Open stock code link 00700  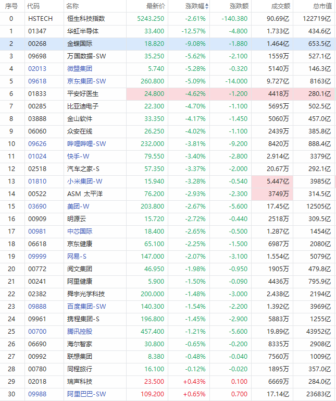37,332
